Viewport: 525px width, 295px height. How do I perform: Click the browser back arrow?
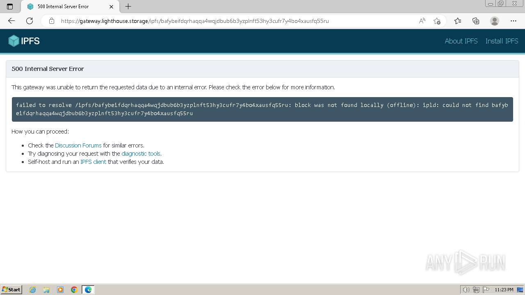11,21
